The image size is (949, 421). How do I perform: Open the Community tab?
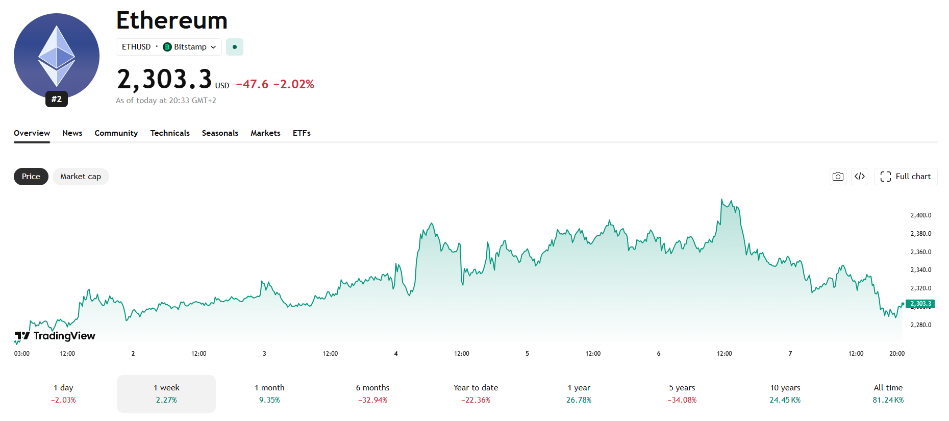[116, 133]
